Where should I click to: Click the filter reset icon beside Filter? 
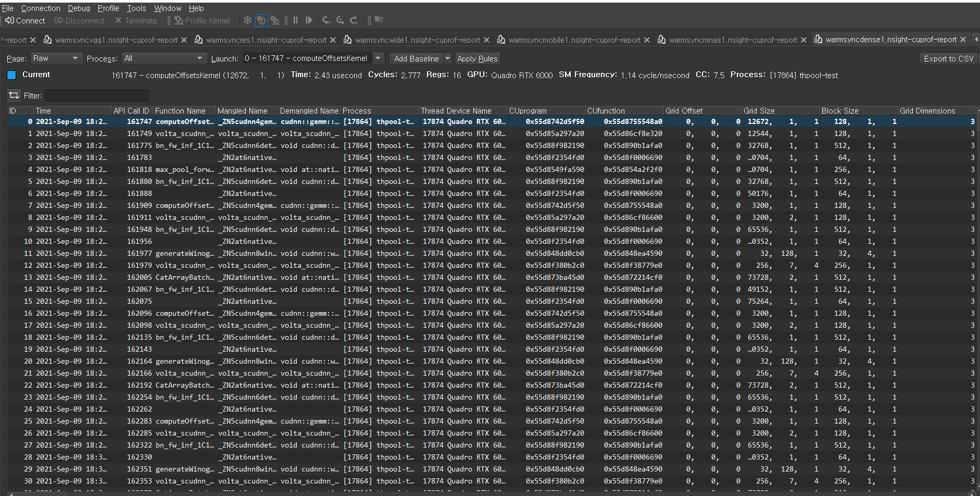(x=14, y=95)
